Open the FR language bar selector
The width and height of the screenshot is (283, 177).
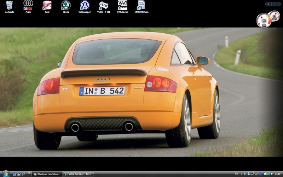click(236, 174)
